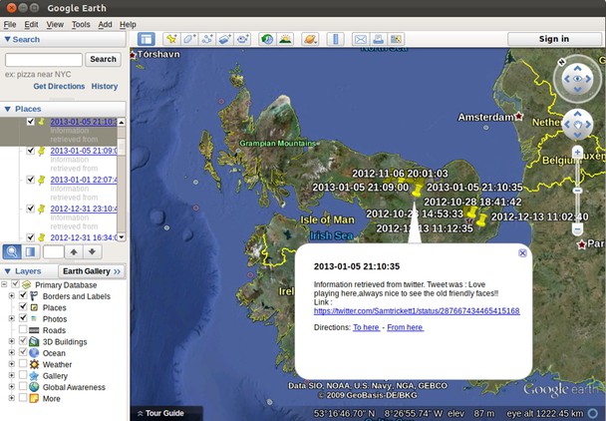Toggle sunlight across the landscape

click(285, 39)
